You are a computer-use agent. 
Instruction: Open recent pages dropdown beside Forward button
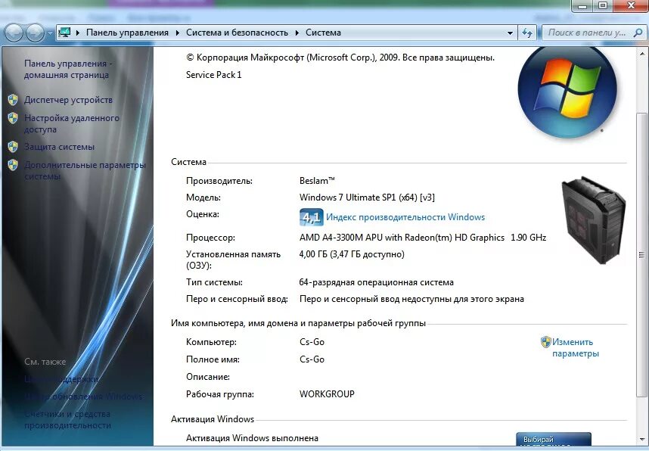pos(50,33)
